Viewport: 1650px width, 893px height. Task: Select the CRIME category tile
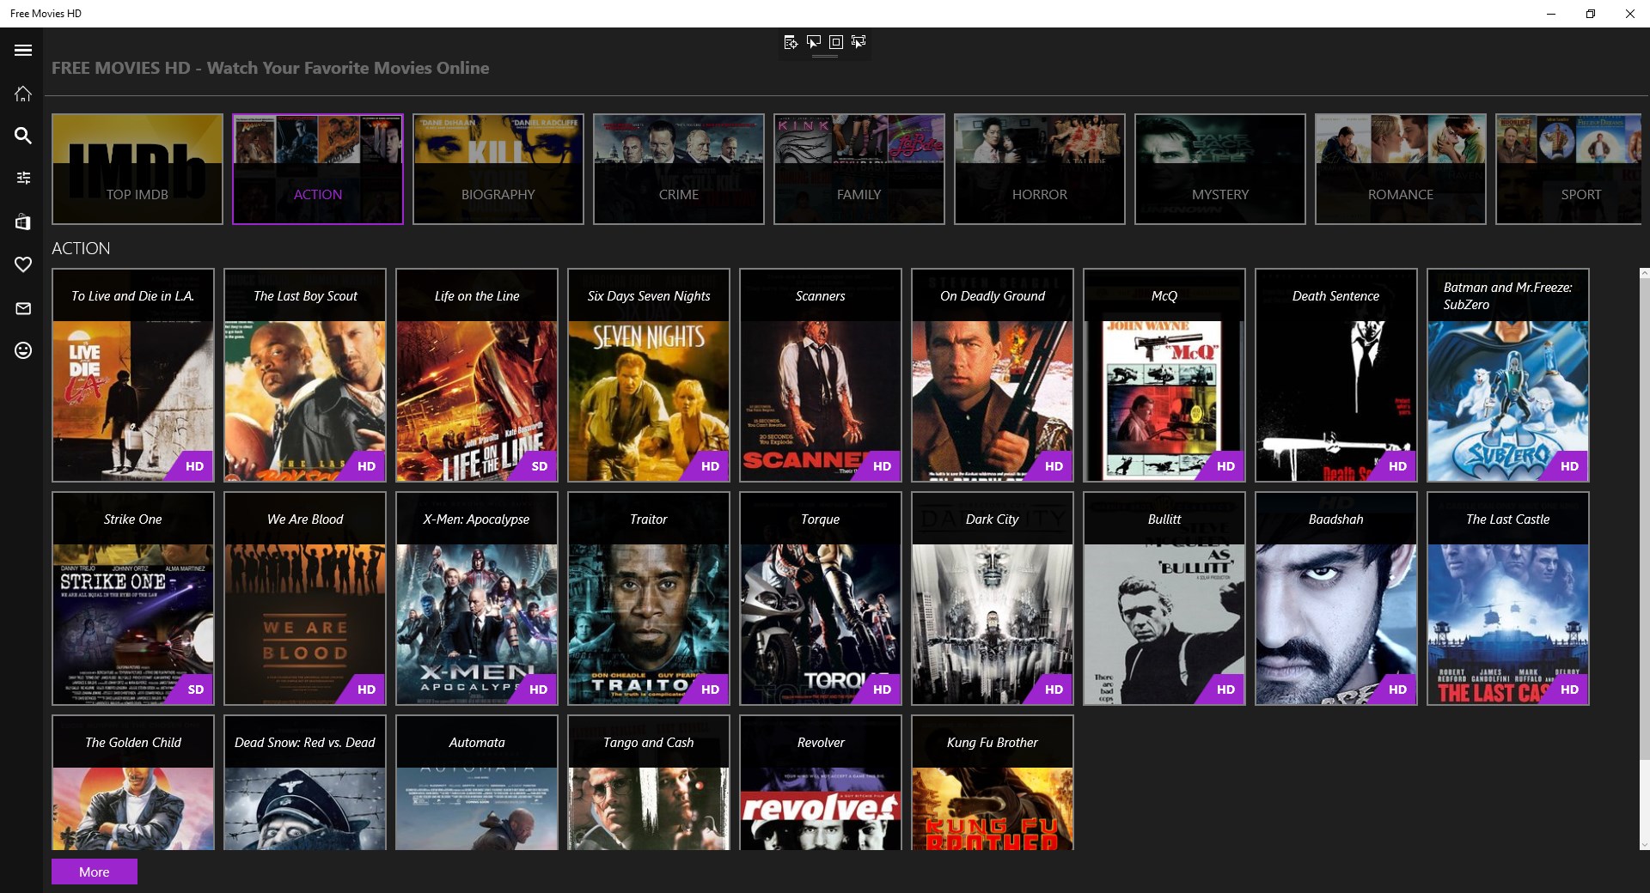click(x=679, y=169)
